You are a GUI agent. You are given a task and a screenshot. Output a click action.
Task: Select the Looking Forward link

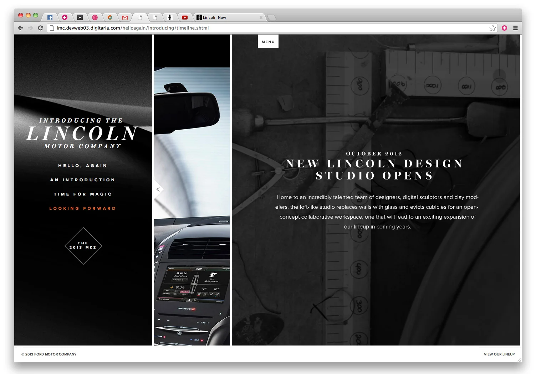(x=83, y=208)
